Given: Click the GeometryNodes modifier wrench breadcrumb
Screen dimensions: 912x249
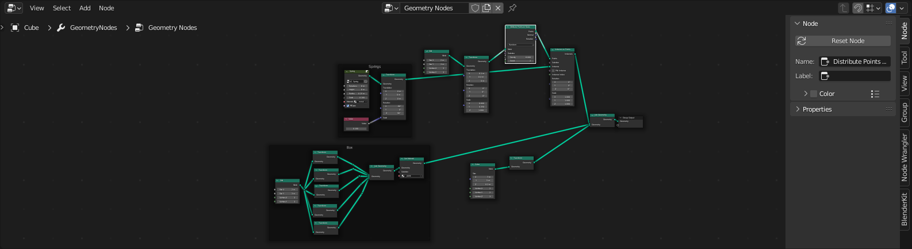Looking at the screenshot, I should click(87, 28).
